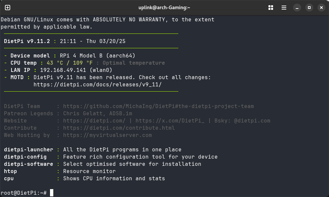Image resolution: width=329 pixels, height=197 pixels.
Task: Open the DietPi GitHub project team link
Action: point(158,106)
